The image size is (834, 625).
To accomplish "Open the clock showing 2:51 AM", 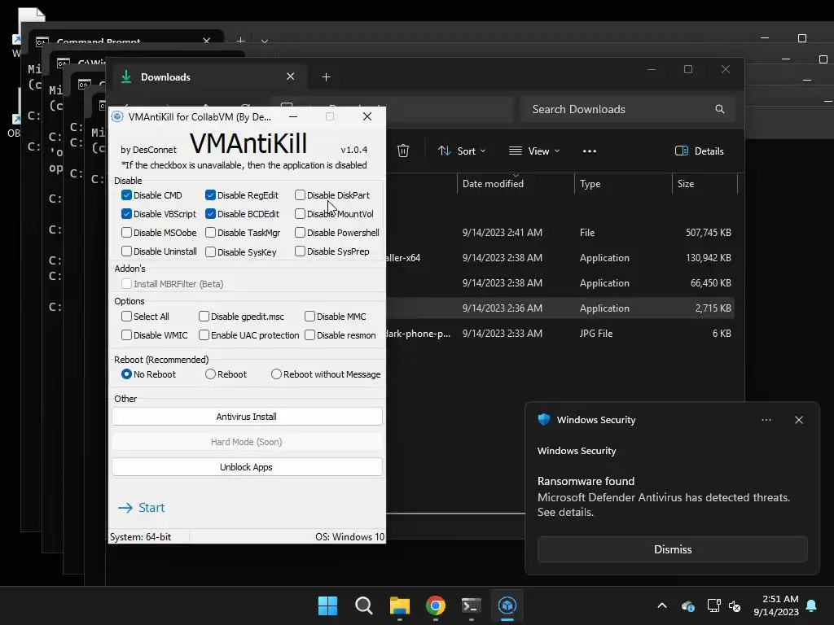I will (776, 605).
